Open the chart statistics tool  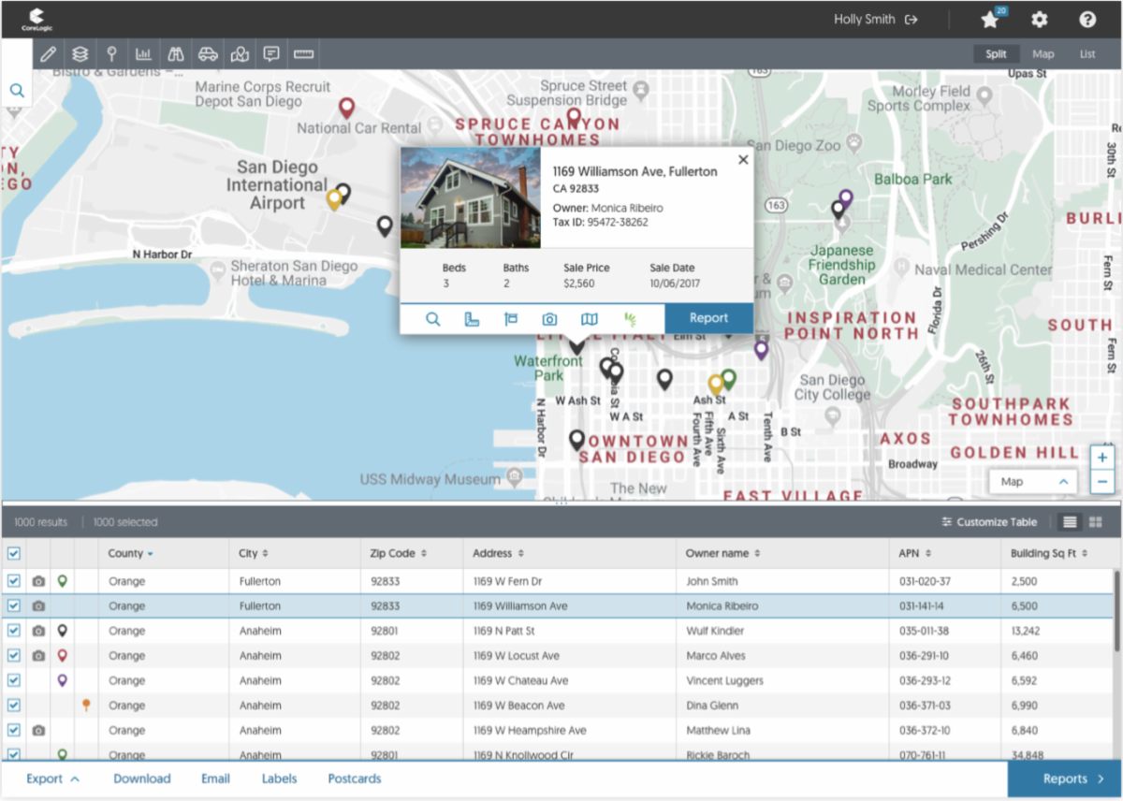point(144,54)
